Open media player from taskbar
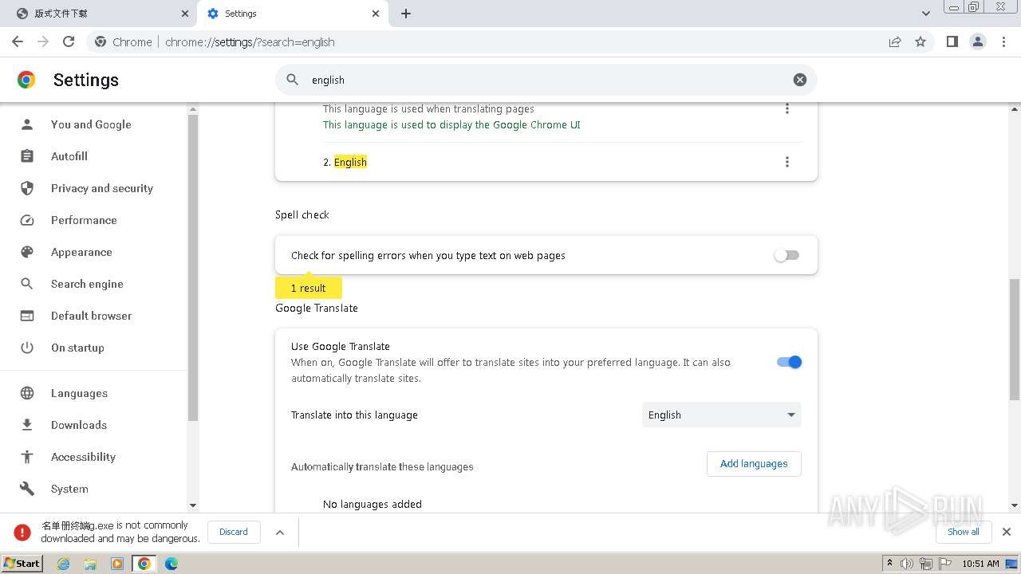Viewport: 1021px width, 574px height. pyautogui.click(x=117, y=564)
